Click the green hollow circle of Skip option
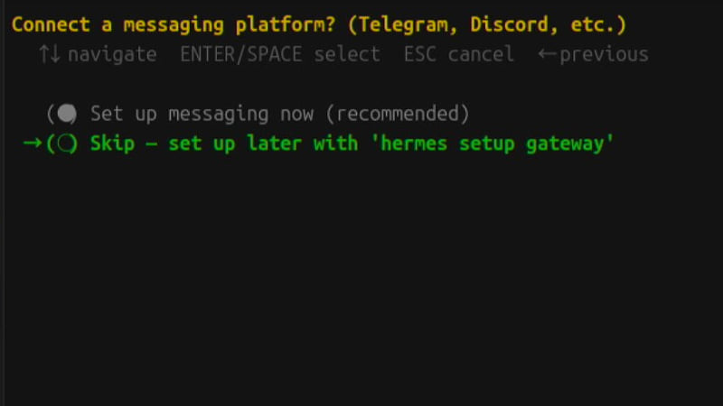 (x=67, y=143)
